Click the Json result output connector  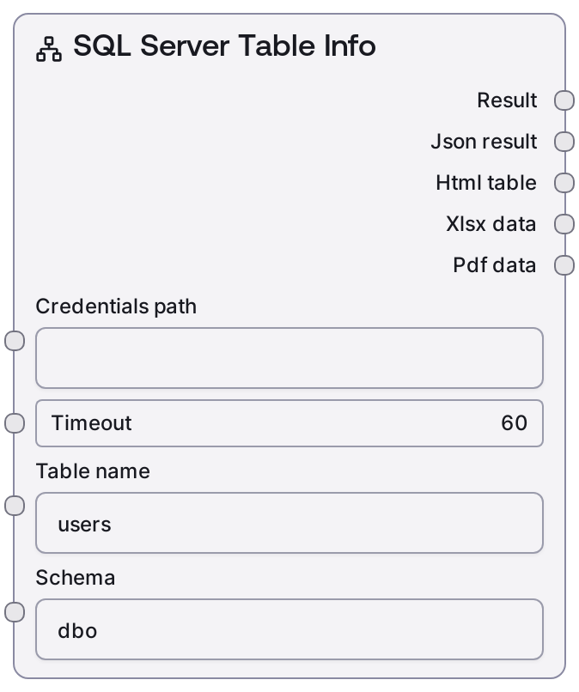pos(564,142)
